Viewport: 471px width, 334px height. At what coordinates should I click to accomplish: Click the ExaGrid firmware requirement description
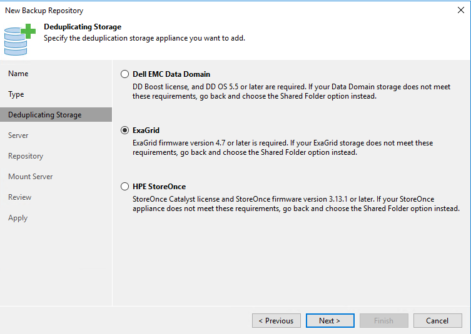click(283, 147)
